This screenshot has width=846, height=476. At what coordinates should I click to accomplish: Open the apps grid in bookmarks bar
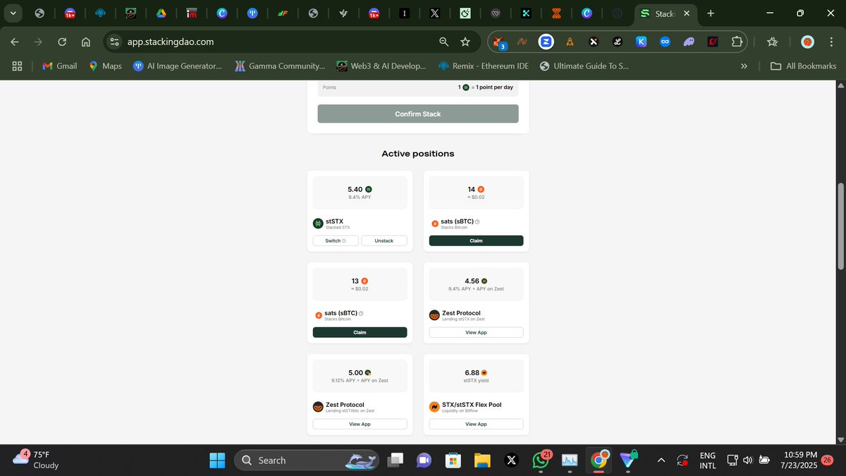(x=18, y=66)
